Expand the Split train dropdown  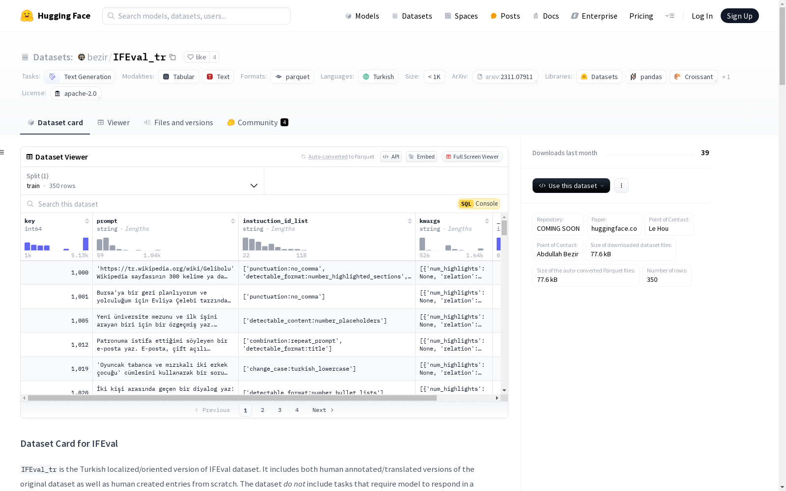pyautogui.click(x=142, y=181)
